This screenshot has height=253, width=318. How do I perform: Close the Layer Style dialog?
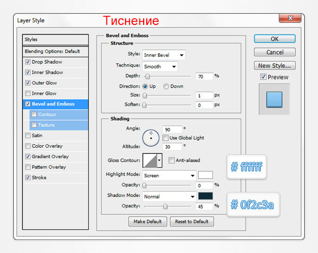pyautogui.click(x=290, y=18)
